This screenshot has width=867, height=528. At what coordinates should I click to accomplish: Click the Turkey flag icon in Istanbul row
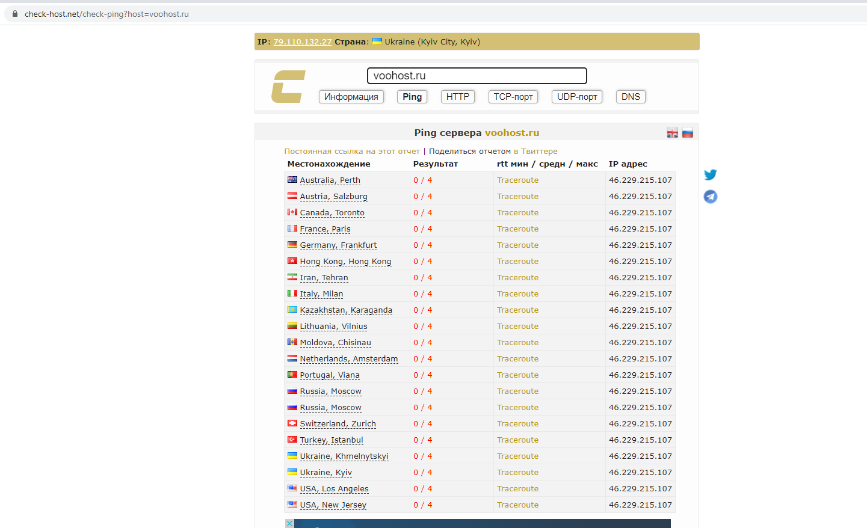coord(292,440)
